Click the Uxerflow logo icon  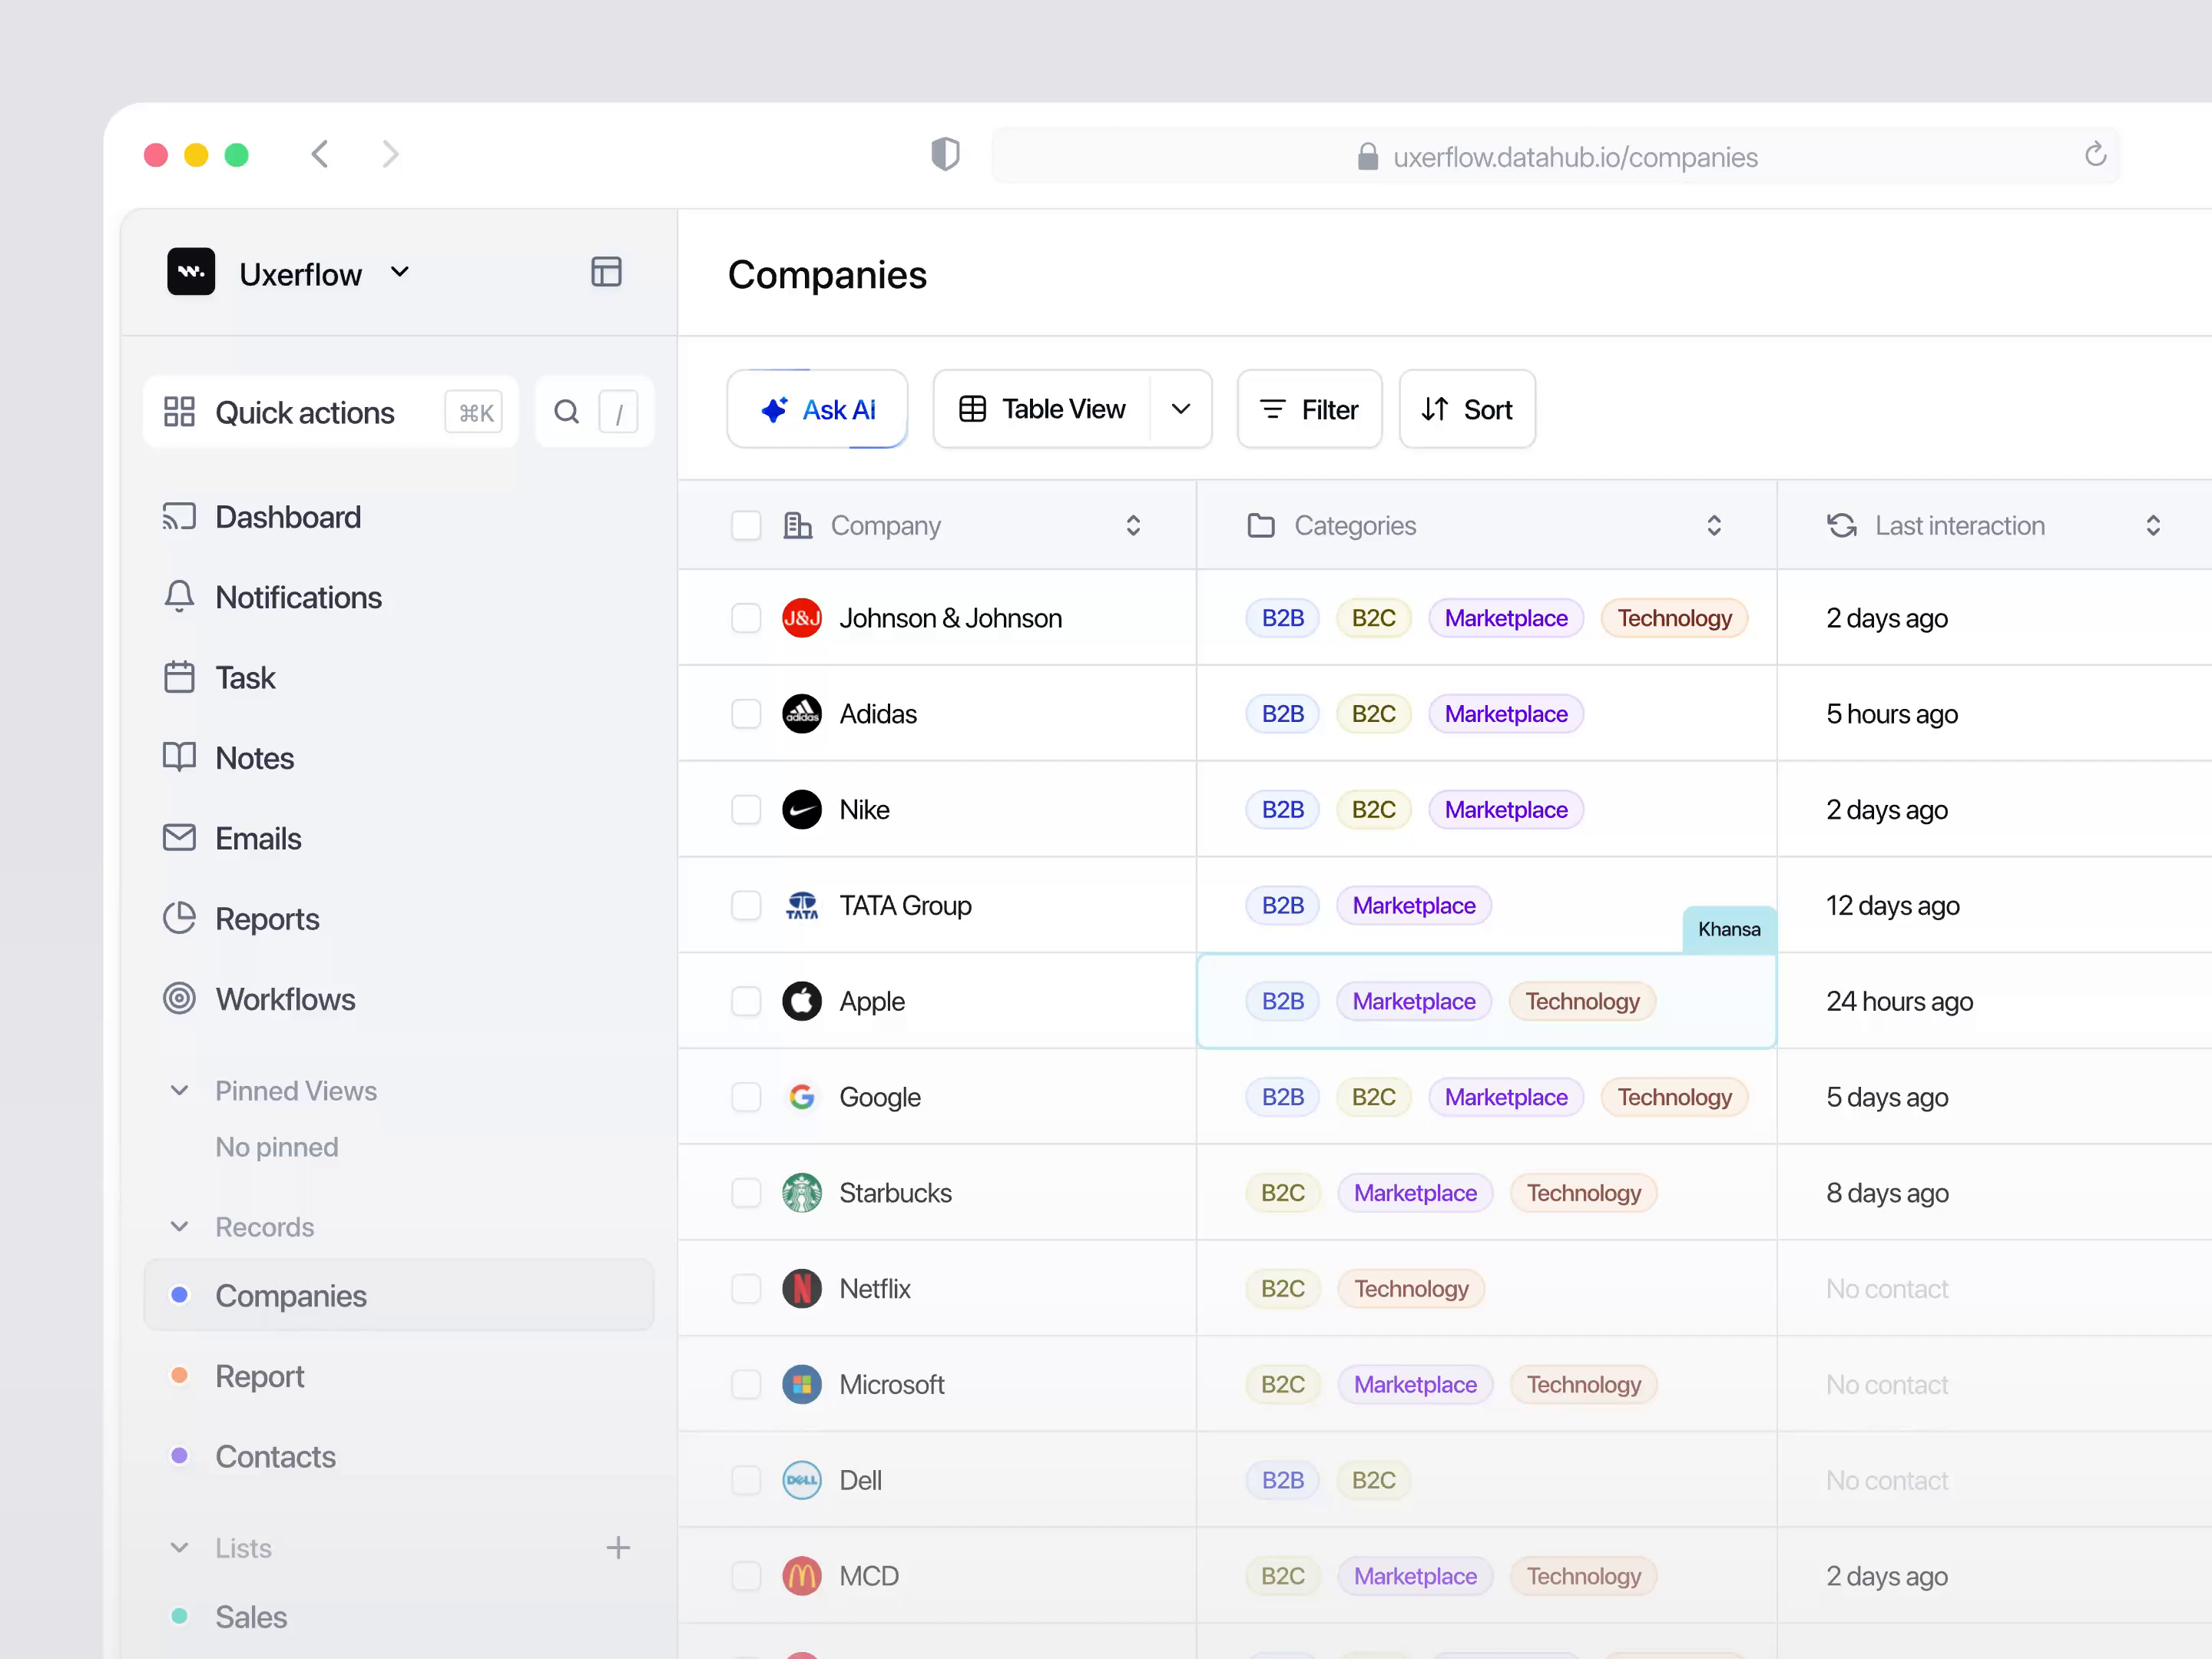pos(191,272)
